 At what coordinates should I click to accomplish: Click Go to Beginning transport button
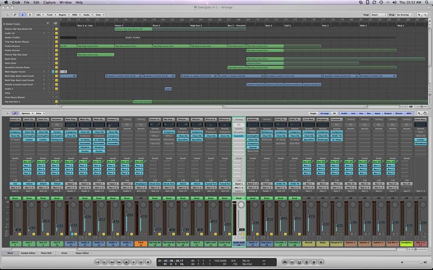97,262
